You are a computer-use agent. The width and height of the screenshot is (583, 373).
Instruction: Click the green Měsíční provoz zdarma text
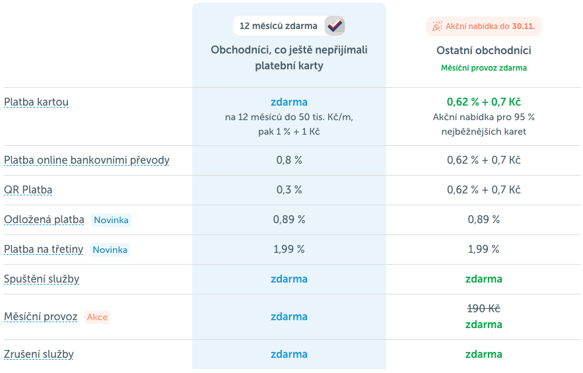[x=484, y=68]
